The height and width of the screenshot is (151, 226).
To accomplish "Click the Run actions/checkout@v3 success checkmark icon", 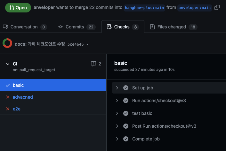I will 126,101.
